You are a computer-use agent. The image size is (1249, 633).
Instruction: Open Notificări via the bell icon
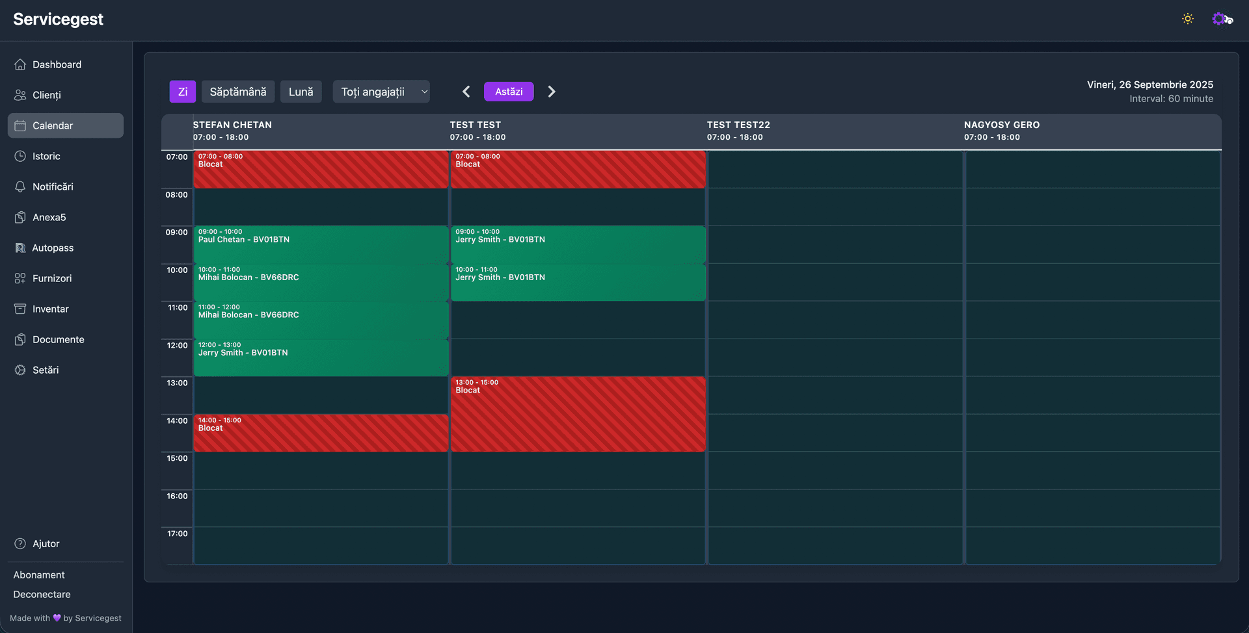pyautogui.click(x=20, y=187)
